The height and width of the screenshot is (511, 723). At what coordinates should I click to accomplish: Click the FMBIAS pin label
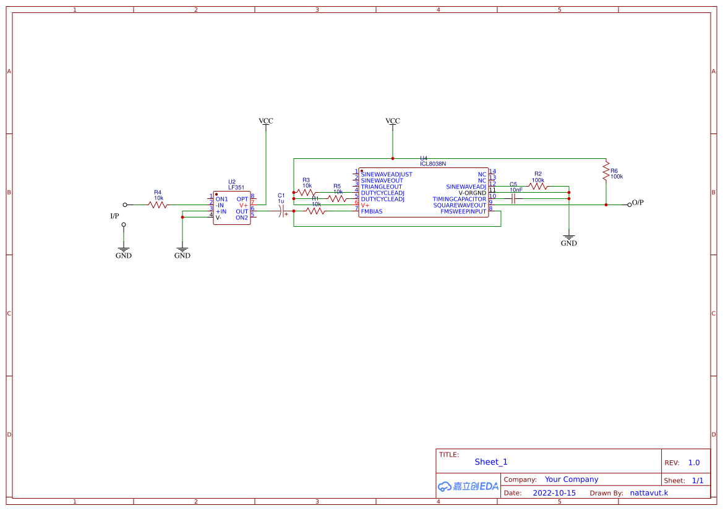point(372,211)
